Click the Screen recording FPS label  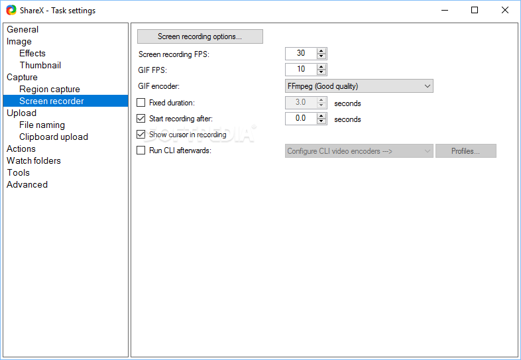(x=174, y=54)
